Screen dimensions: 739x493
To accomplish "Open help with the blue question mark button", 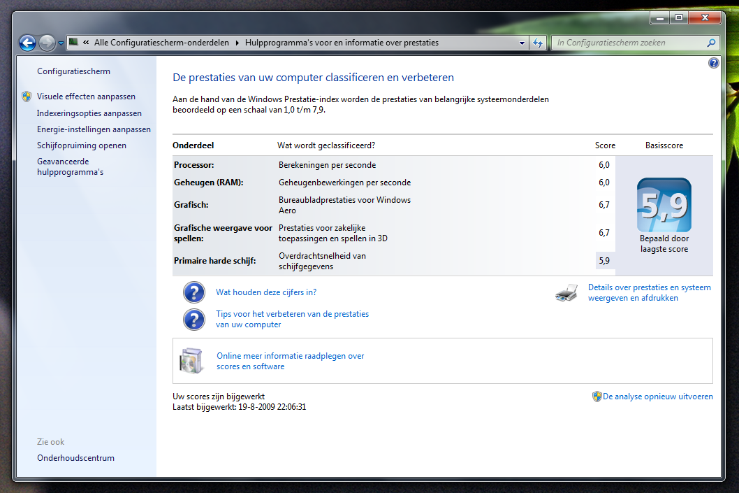I will click(714, 63).
